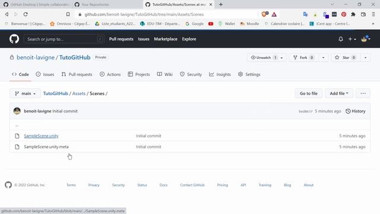Open SampleScene.unity file
Screen dimensions: 380x214
click(41, 136)
